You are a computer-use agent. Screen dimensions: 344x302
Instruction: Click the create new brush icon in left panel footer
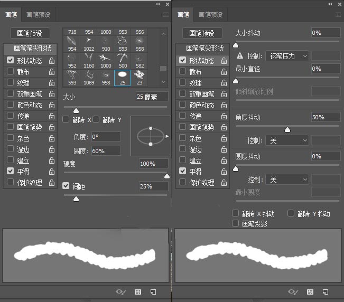(x=153, y=292)
